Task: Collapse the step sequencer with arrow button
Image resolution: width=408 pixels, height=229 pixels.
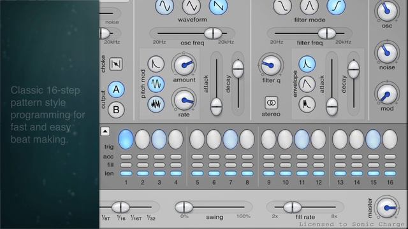Action: click(x=105, y=132)
